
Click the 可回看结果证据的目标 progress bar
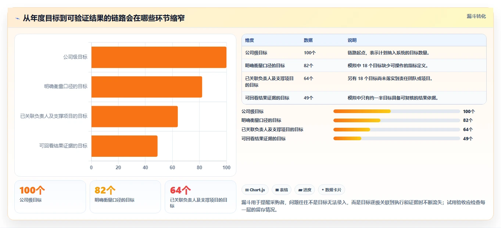tap(397, 138)
